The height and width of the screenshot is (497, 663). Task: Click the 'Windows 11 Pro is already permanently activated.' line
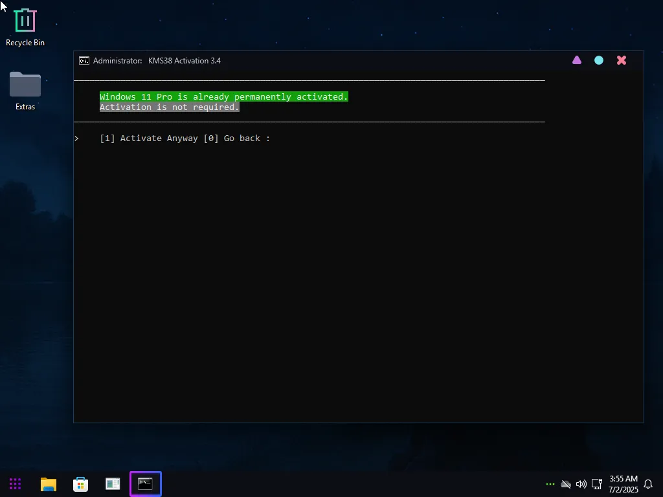[x=223, y=97]
